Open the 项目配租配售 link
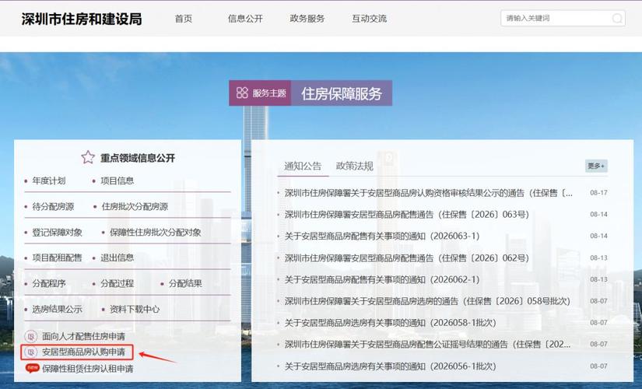The height and width of the screenshot is (389, 642). pos(58,258)
